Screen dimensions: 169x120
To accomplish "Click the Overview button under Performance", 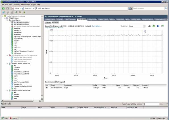I will [x=48, y=22].
